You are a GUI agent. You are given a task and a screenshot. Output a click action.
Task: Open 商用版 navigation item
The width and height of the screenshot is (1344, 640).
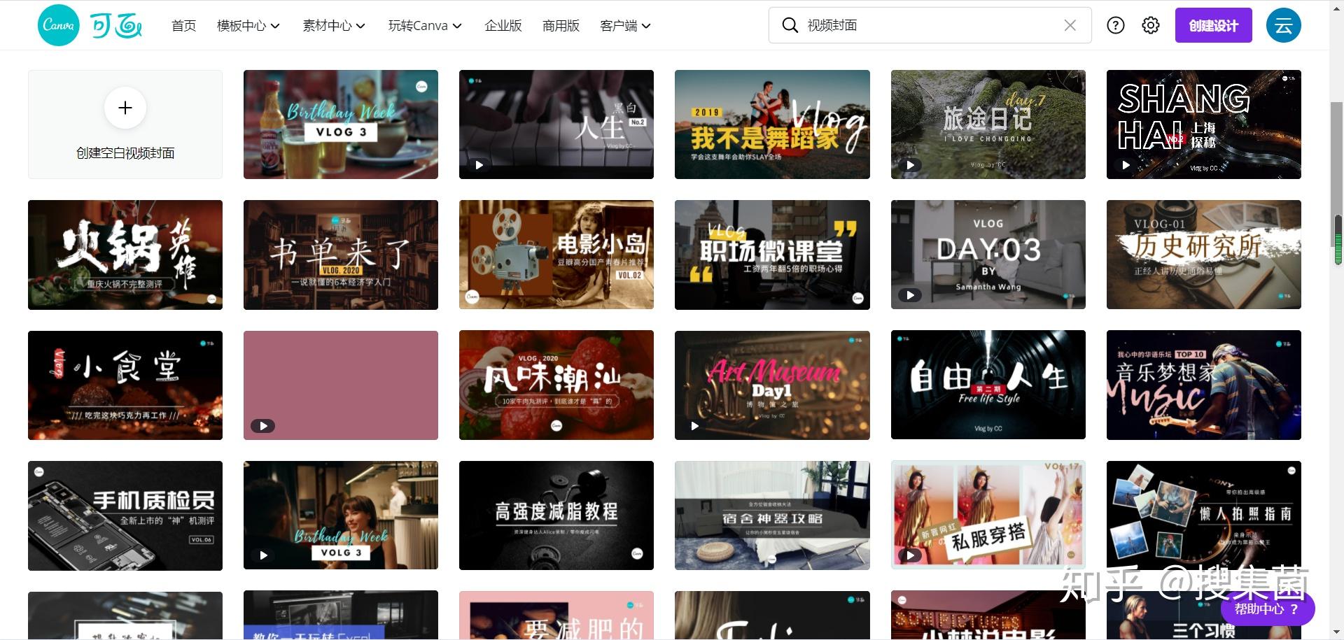[x=561, y=26]
